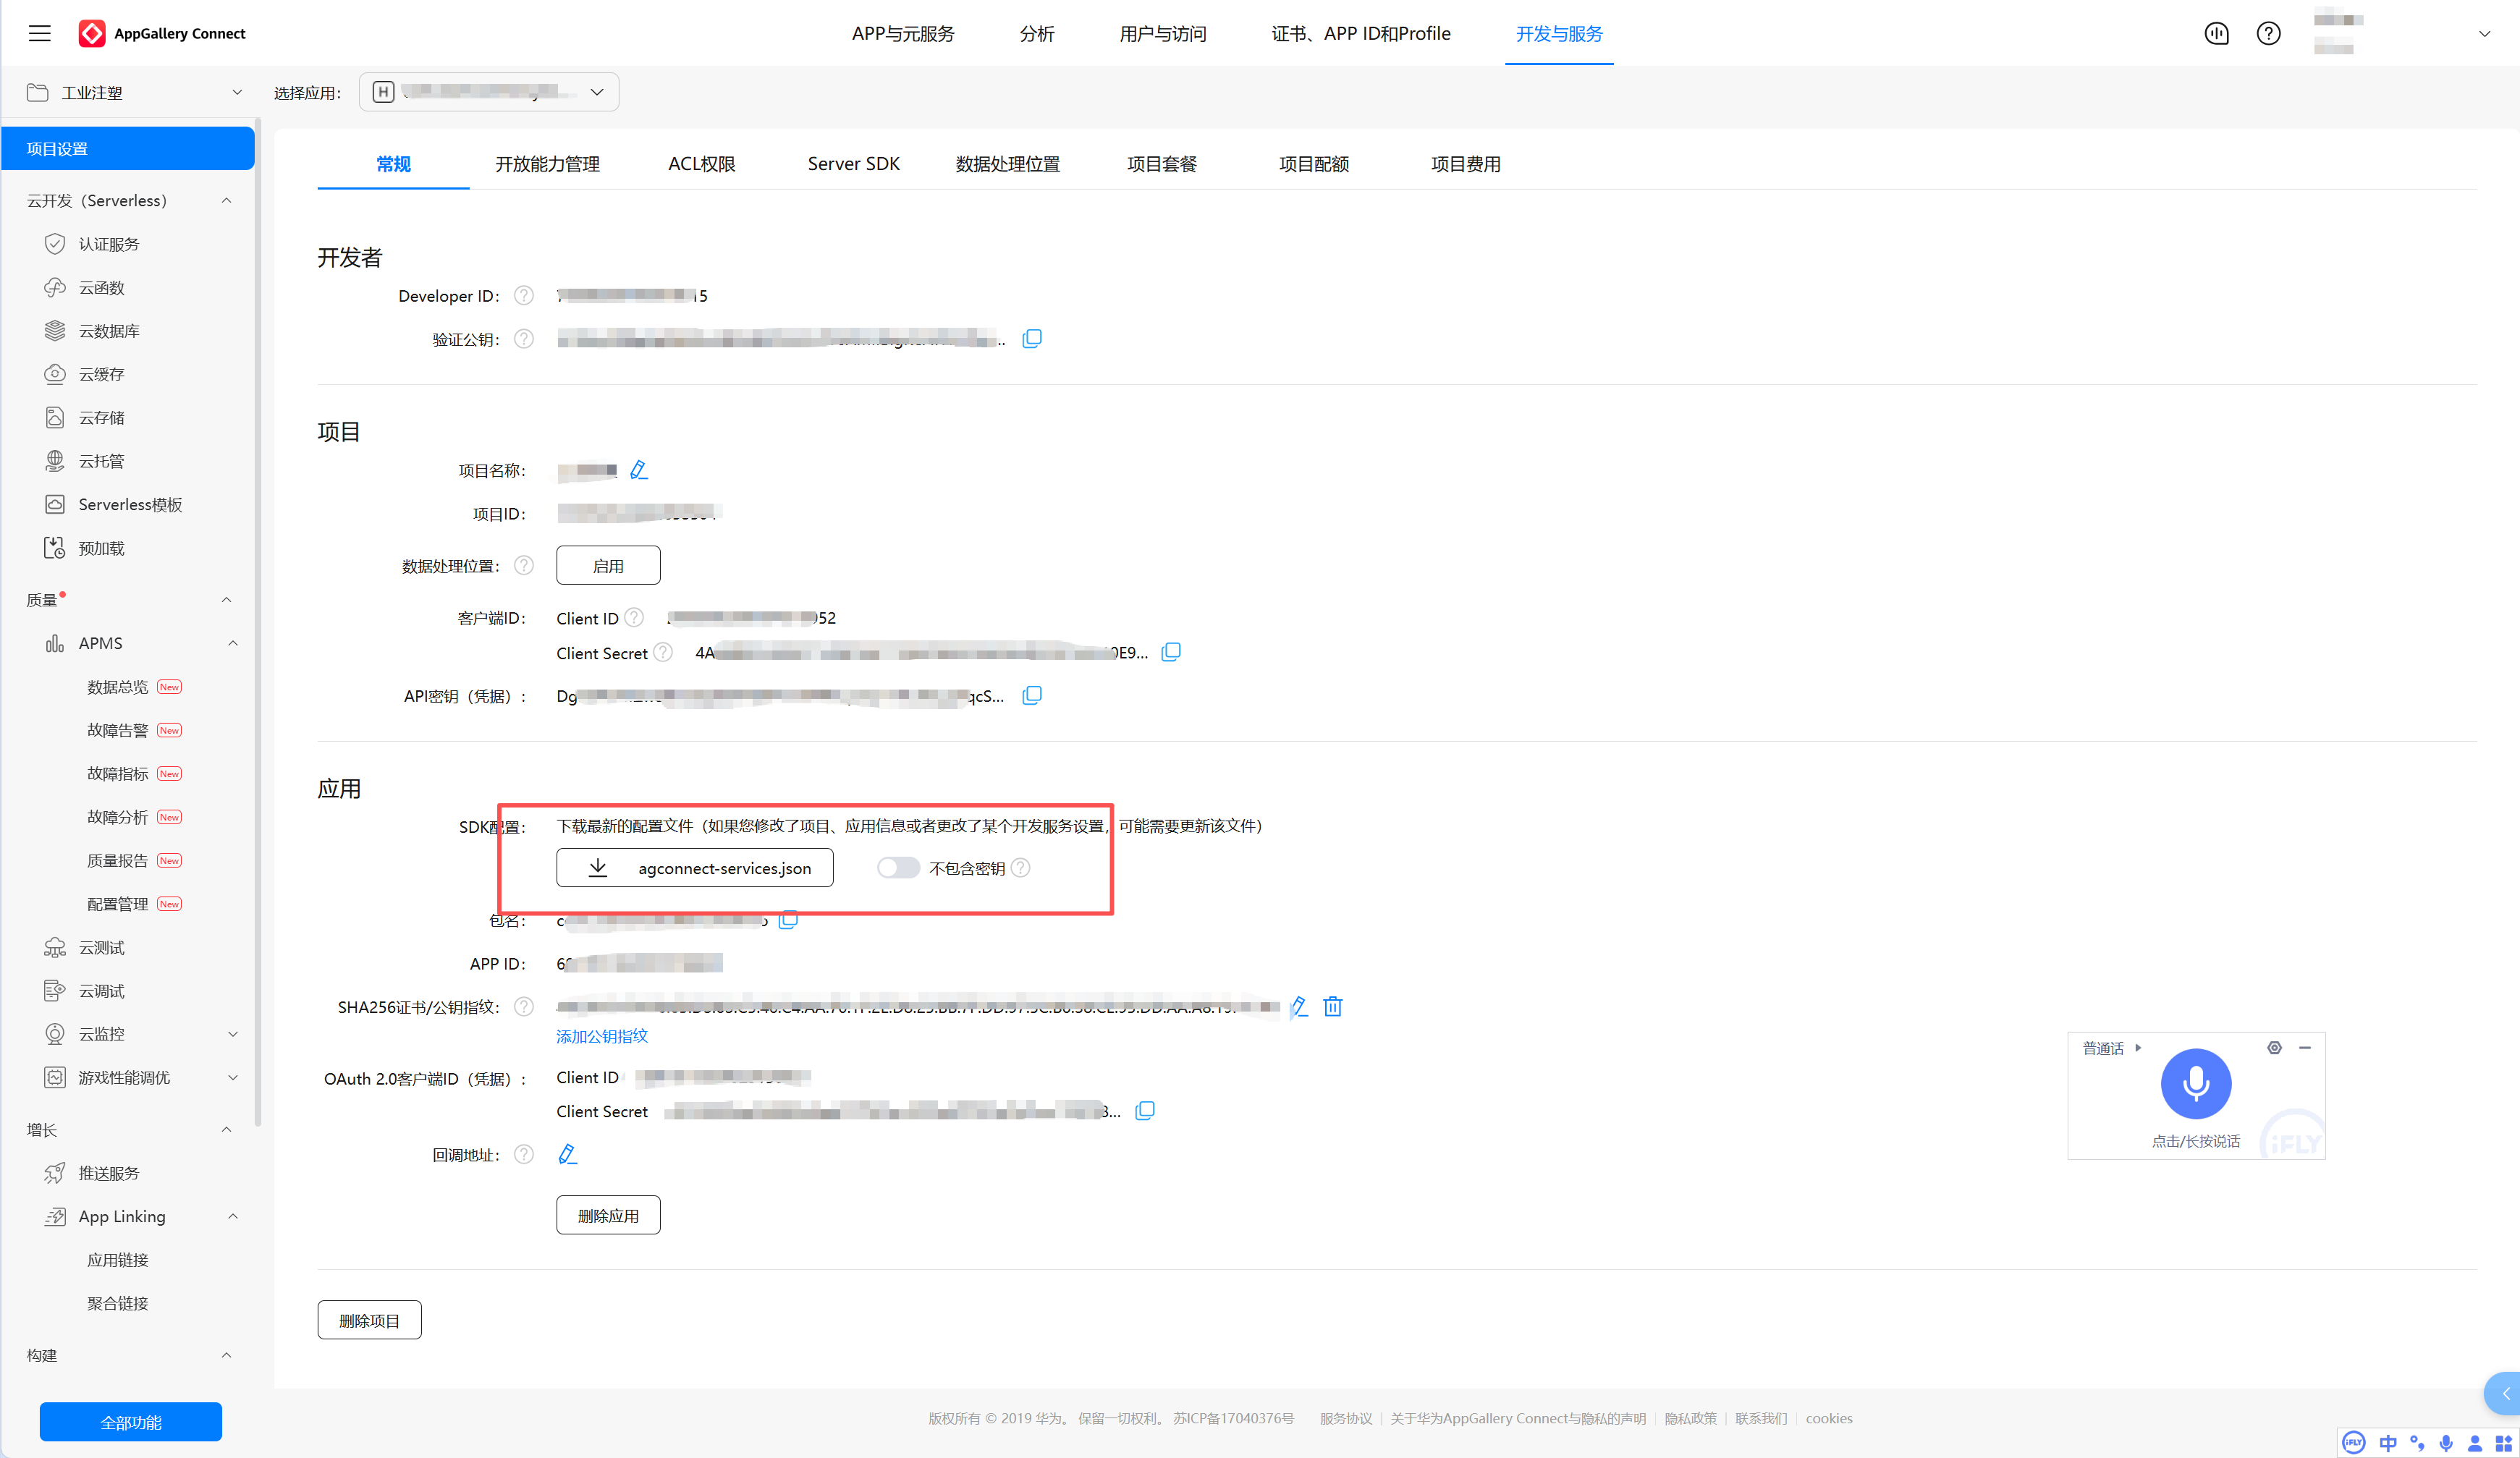The image size is (2520, 1458).
Task: Delete the SHA256 fingerprint with the trash icon
Action: (1332, 1006)
